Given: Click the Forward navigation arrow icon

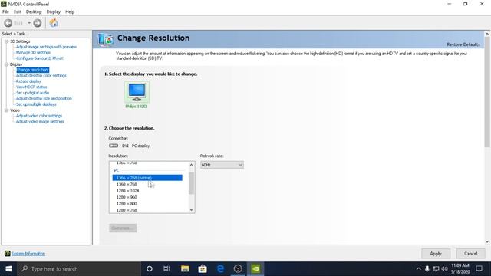Looking at the screenshot, I should tap(38, 23).
